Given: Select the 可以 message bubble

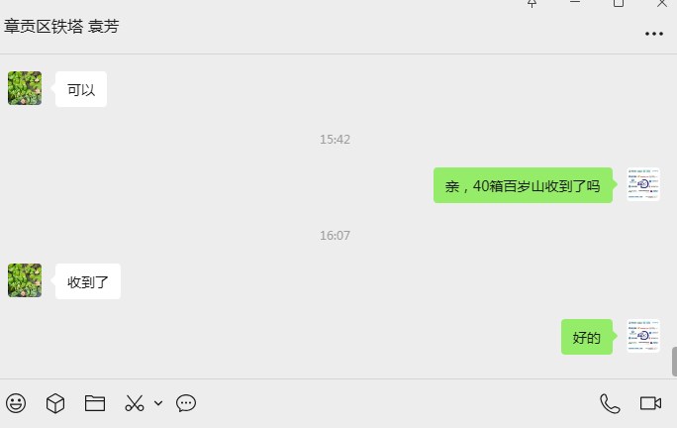Looking at the screenshot, I should pyautogui.click(x=81, y=89).
